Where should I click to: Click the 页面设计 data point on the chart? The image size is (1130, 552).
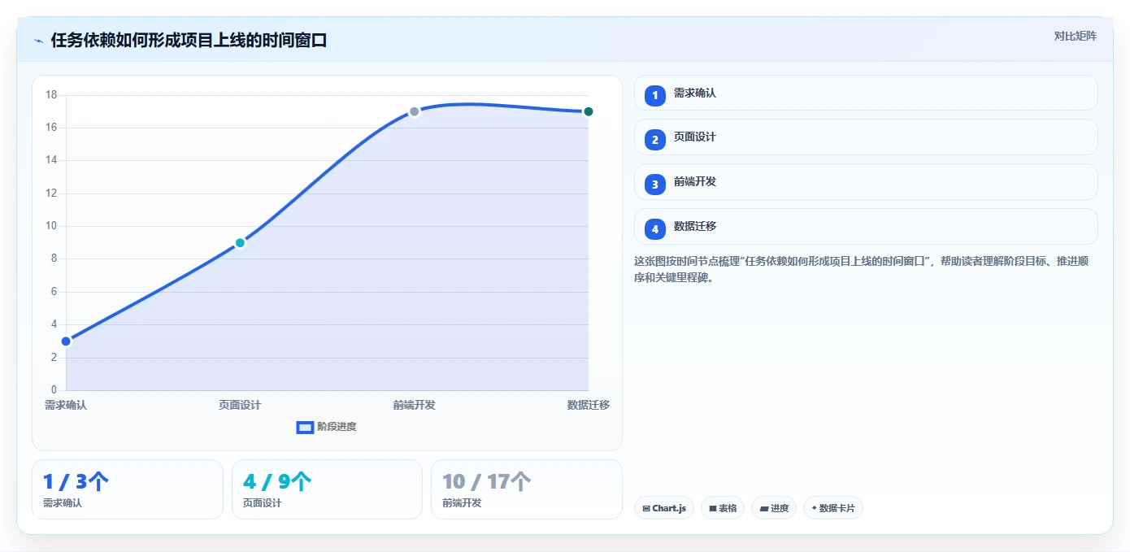click(x=240, y=243)
